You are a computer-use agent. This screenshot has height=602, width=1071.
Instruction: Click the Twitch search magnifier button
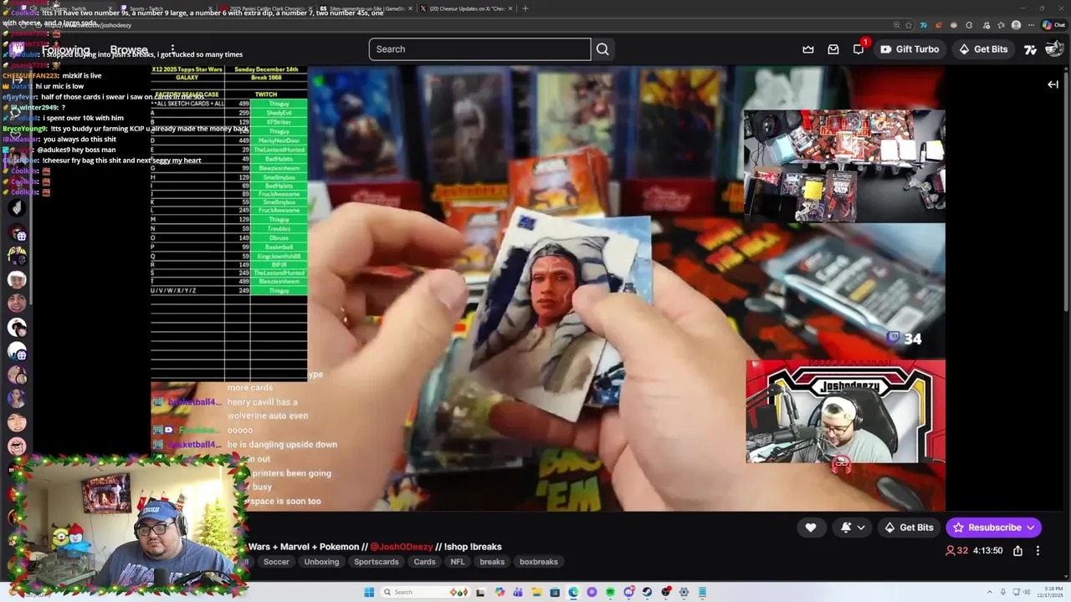tap(602, 49)
